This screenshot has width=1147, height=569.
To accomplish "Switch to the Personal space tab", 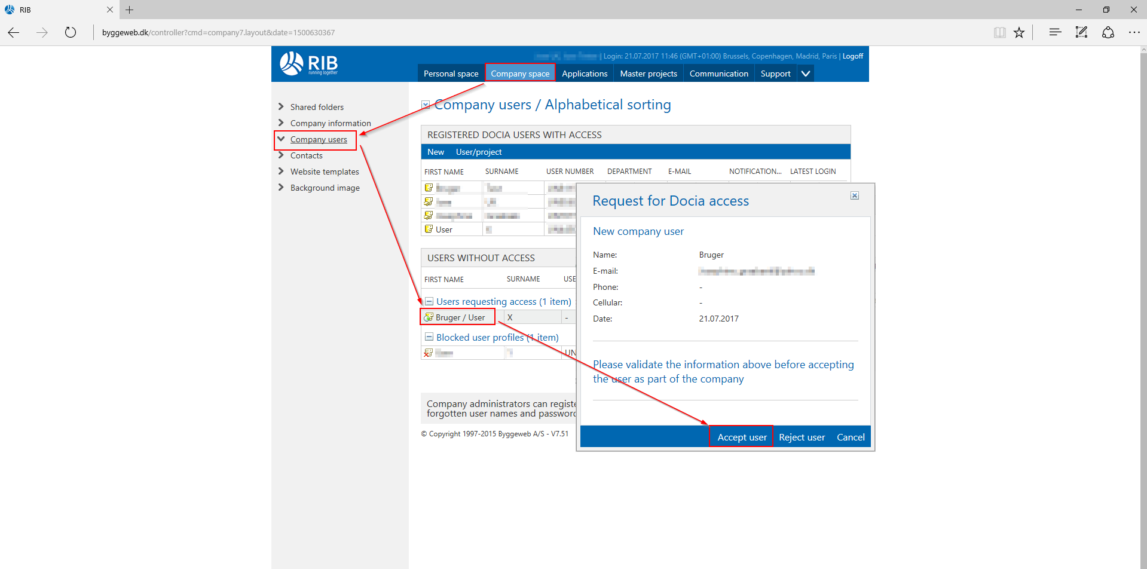I will (x=451, y=74).
